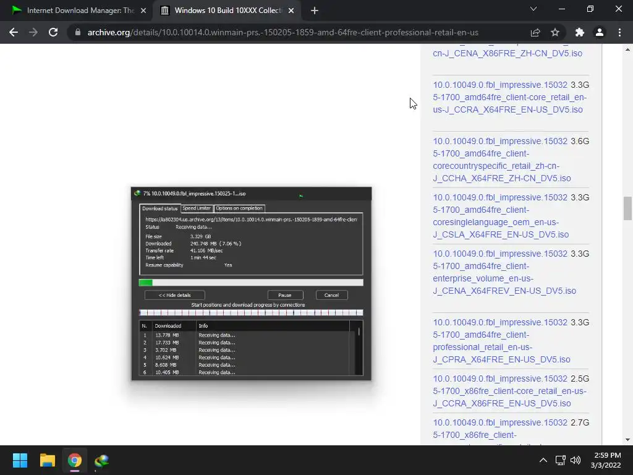The height and width of the screenshot is (475, 633).
Task: Open the coresinglelanguage_oem_en-us ISO link
Action: click(x=501, y=216)
